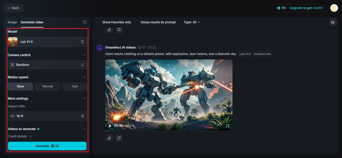342x158 pixels.
Task: Enable Group results by prompt
Action: (137, 22)
